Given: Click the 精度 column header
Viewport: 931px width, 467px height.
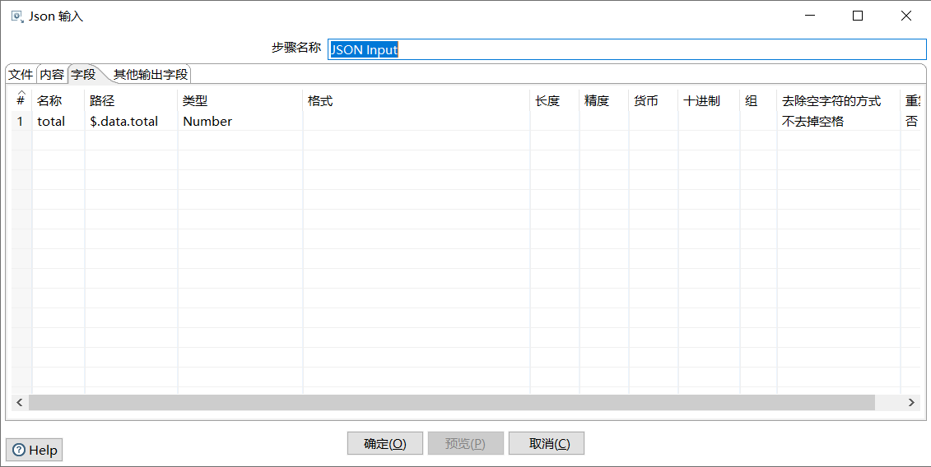Looking at the screenshot, I should coord(604,101).
